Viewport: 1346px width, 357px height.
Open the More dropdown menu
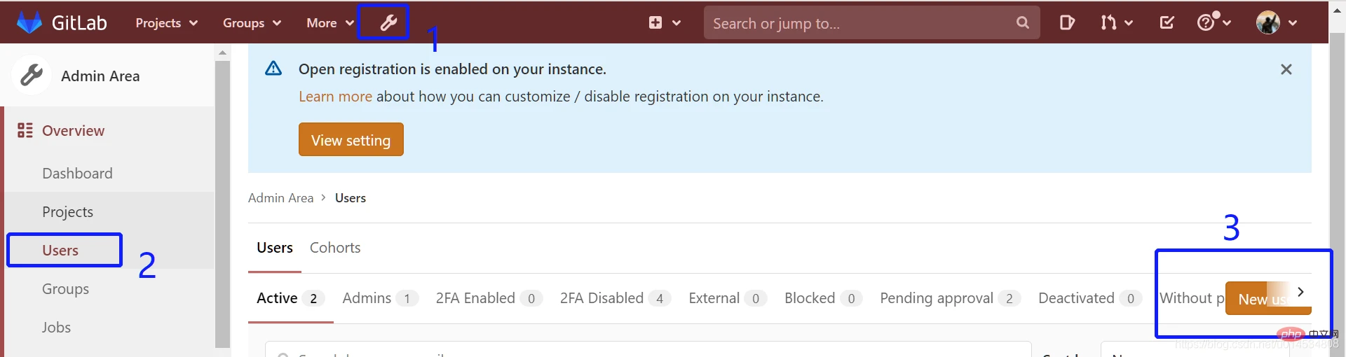click(x=329, y=23)
